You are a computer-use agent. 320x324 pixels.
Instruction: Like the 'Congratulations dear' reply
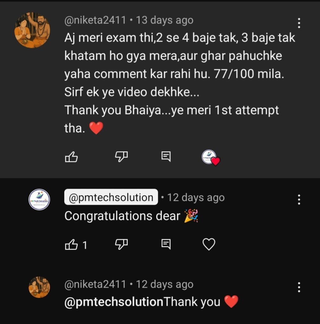pyautogui.click(x=71, y=244)
